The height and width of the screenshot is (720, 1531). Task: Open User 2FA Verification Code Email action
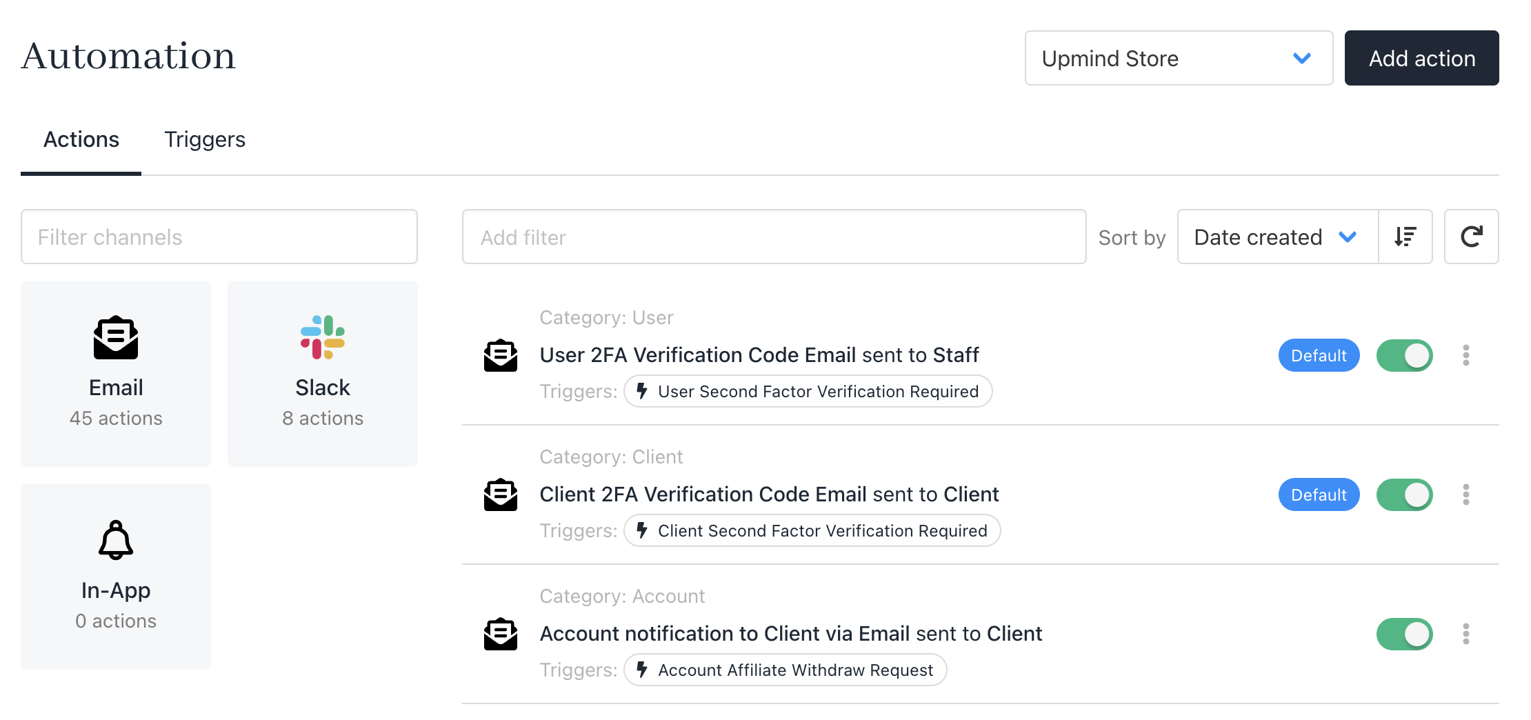pos(759,355)
